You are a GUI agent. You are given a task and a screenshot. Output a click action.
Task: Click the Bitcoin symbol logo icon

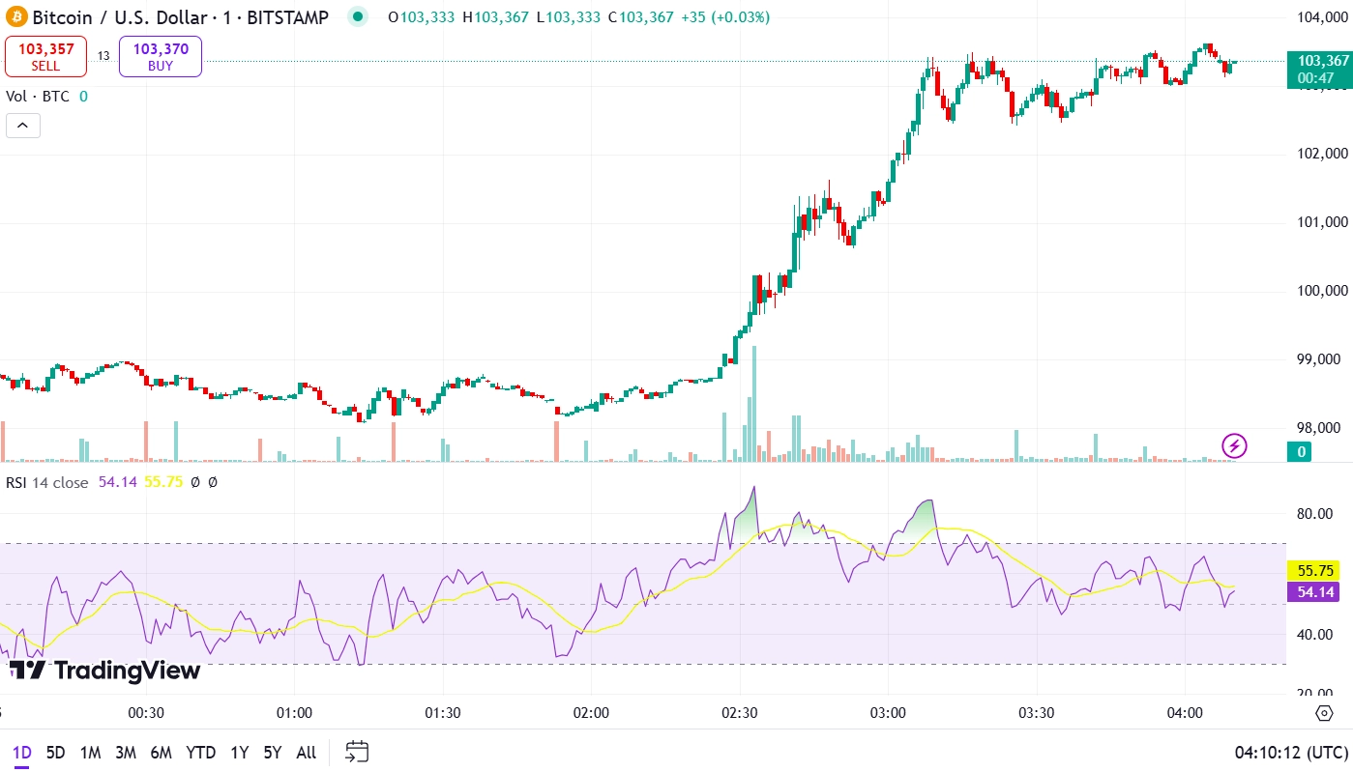click(16, 16)
